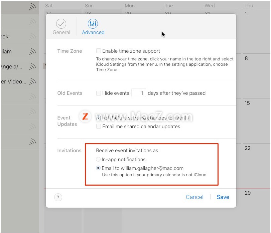This screenshot has height=233, width=271.
Task: Click Thursday the 8th in calendar
Action: coord(246,58)
